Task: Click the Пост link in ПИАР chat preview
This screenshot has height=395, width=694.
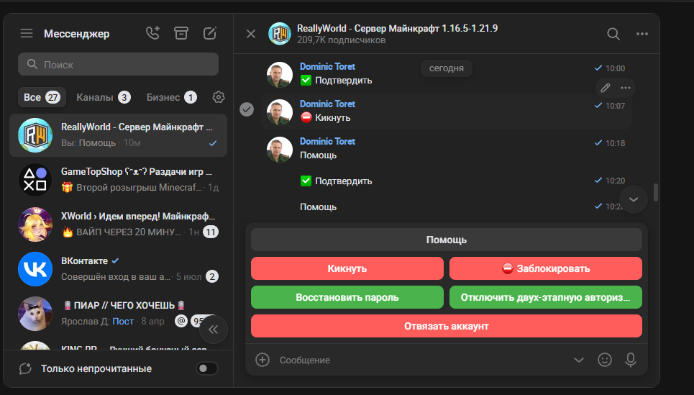Action: [122, 321]
